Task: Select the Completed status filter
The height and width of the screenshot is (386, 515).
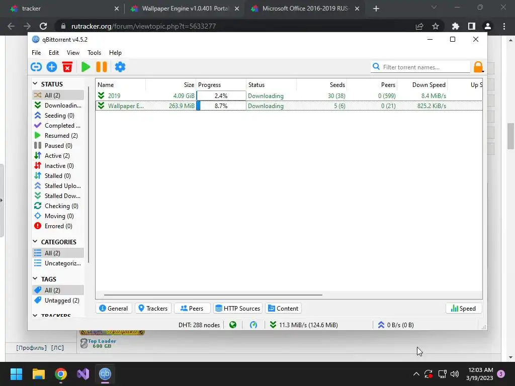Action: 58,125
